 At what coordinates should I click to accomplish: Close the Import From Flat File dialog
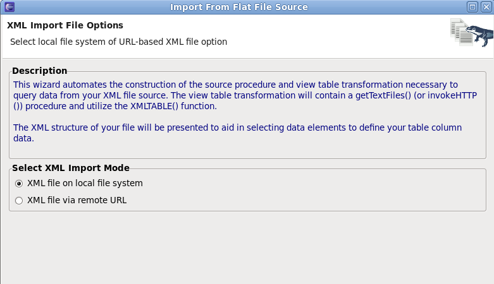pyautogui.click(x=486, y=7)
